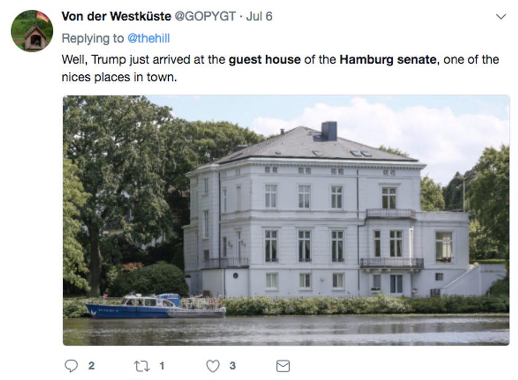Select the bold 'Hamburg senate' text
518x380 pixels.
pyautogui.click(x=388, y=60)
